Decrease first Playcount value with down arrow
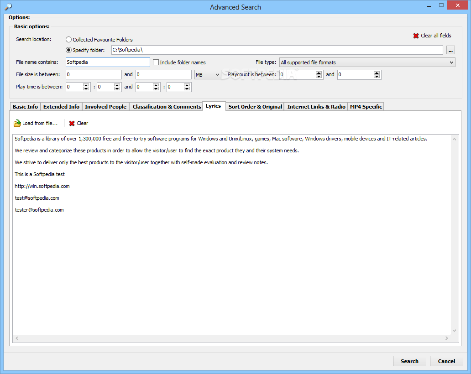This screenshot has width=471, height=374. click(319, 77)
